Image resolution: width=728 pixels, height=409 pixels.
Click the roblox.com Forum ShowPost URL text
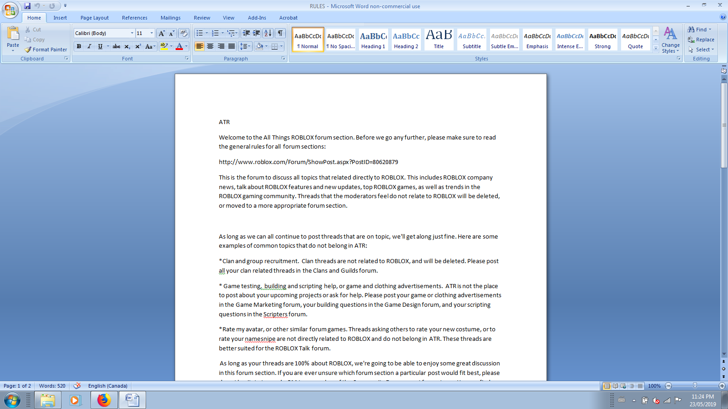(x=308, y=162)
